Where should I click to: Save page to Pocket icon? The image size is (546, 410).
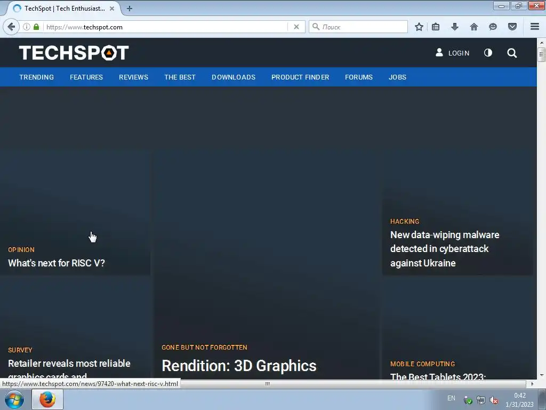[512, 27]
